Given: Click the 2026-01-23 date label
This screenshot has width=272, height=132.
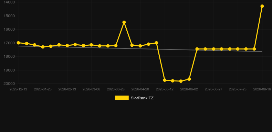Looking at the screenshot, I should [x=43, y=89].
